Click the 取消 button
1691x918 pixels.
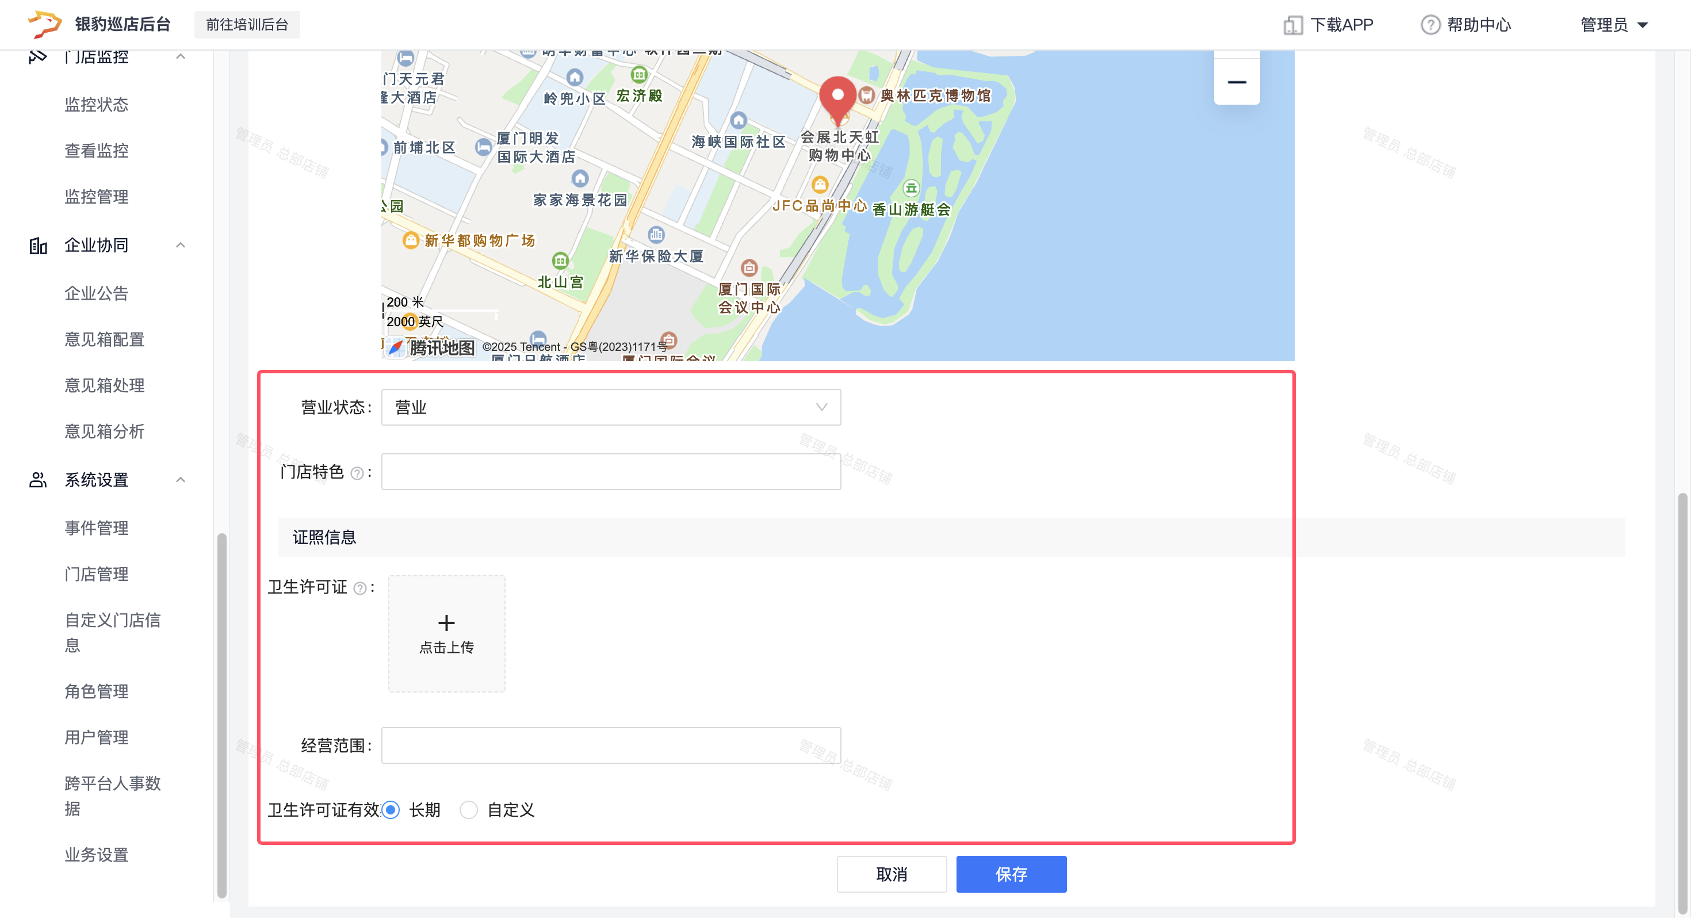pos(892,874)
